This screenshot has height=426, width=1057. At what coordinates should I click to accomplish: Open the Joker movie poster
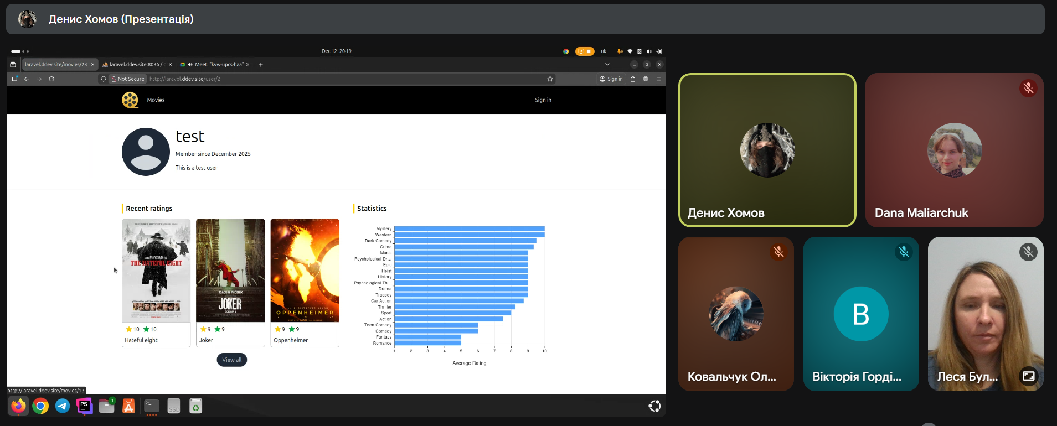click(230, 271)
